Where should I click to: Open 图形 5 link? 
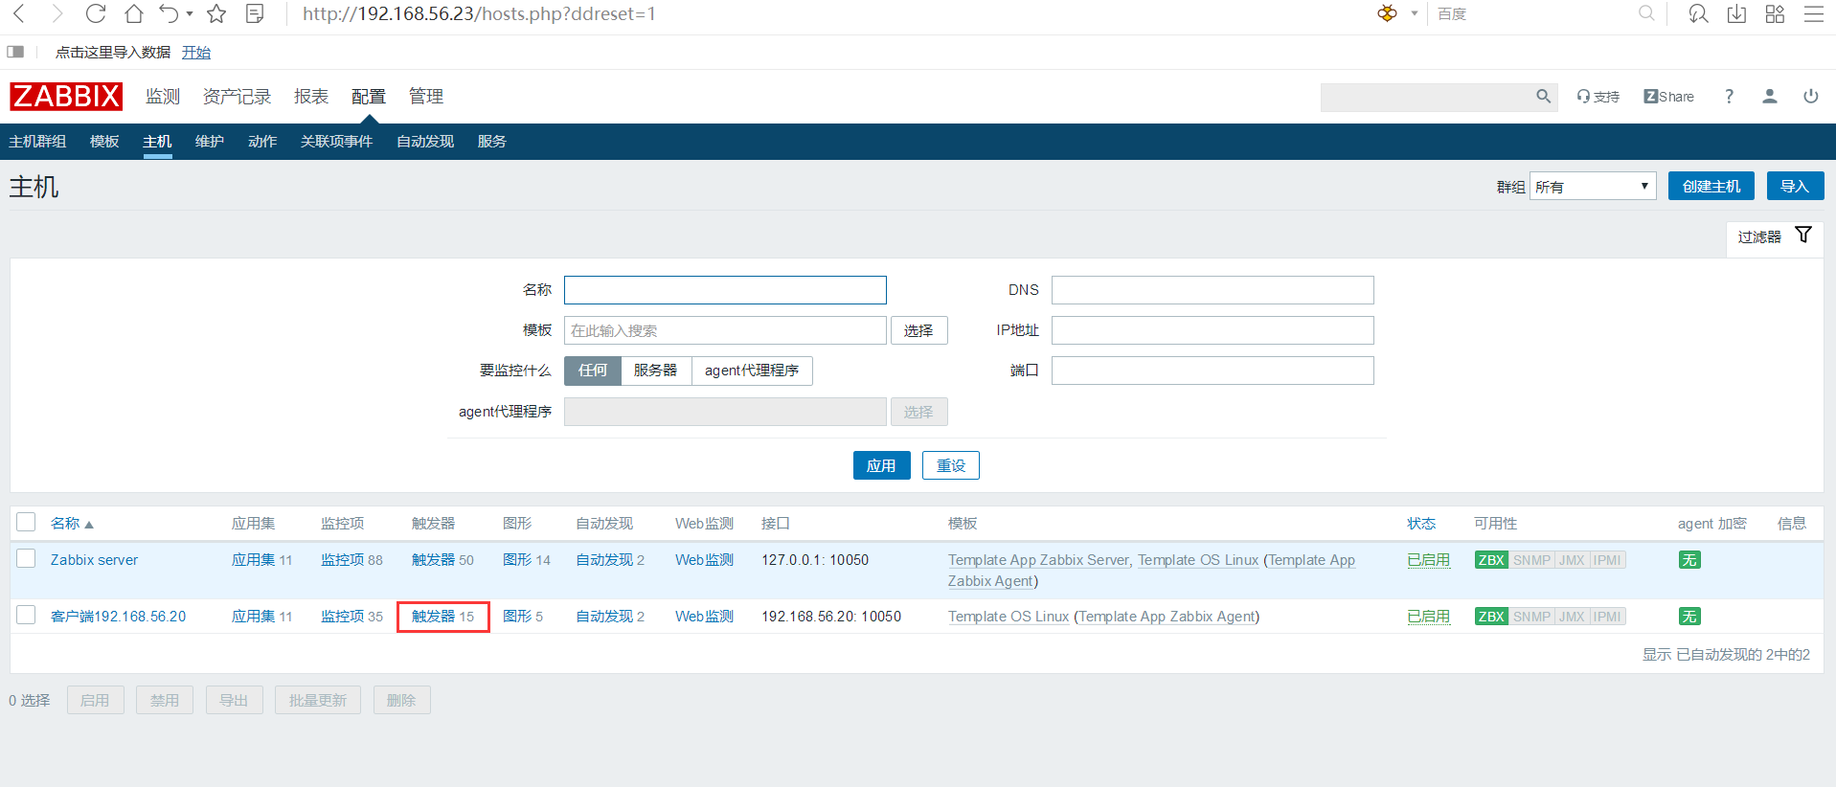click(523, 617)
